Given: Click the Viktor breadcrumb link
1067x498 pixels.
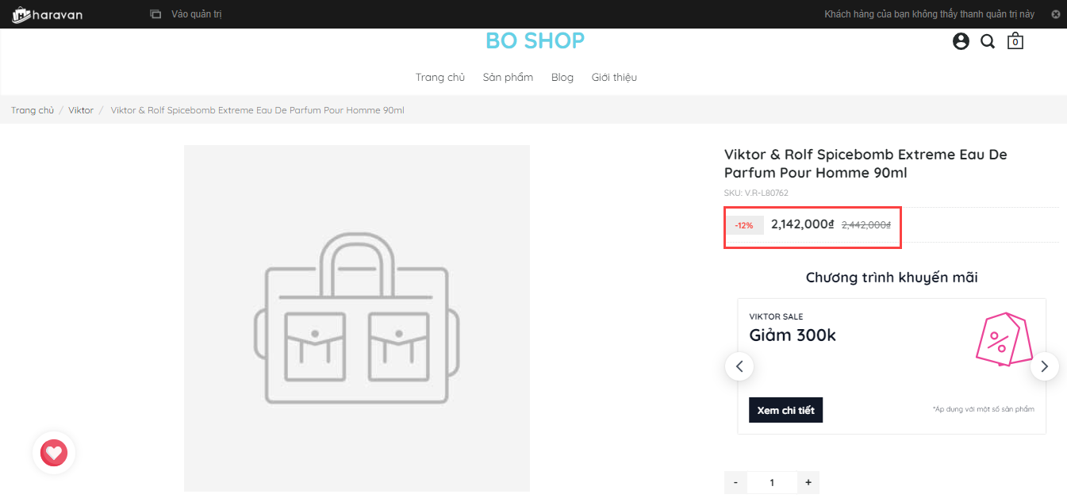Looking at the screenshot, I should click(81, 110).
